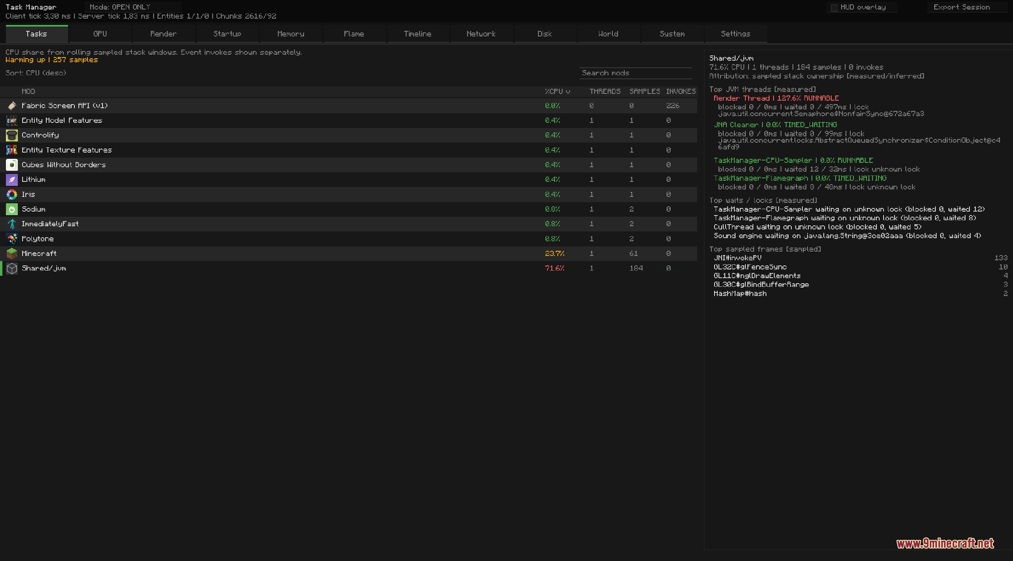Click the JNI#invokePV sampled frame
This screenshot has height=561, width=1013.
click(737, 258)
